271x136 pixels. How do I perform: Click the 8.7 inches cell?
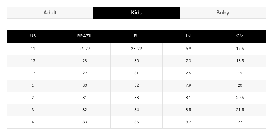pos(188,122)
